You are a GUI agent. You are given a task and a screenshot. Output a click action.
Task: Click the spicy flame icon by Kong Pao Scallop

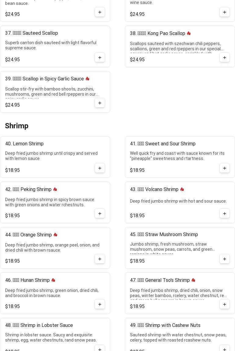(189, 33)
